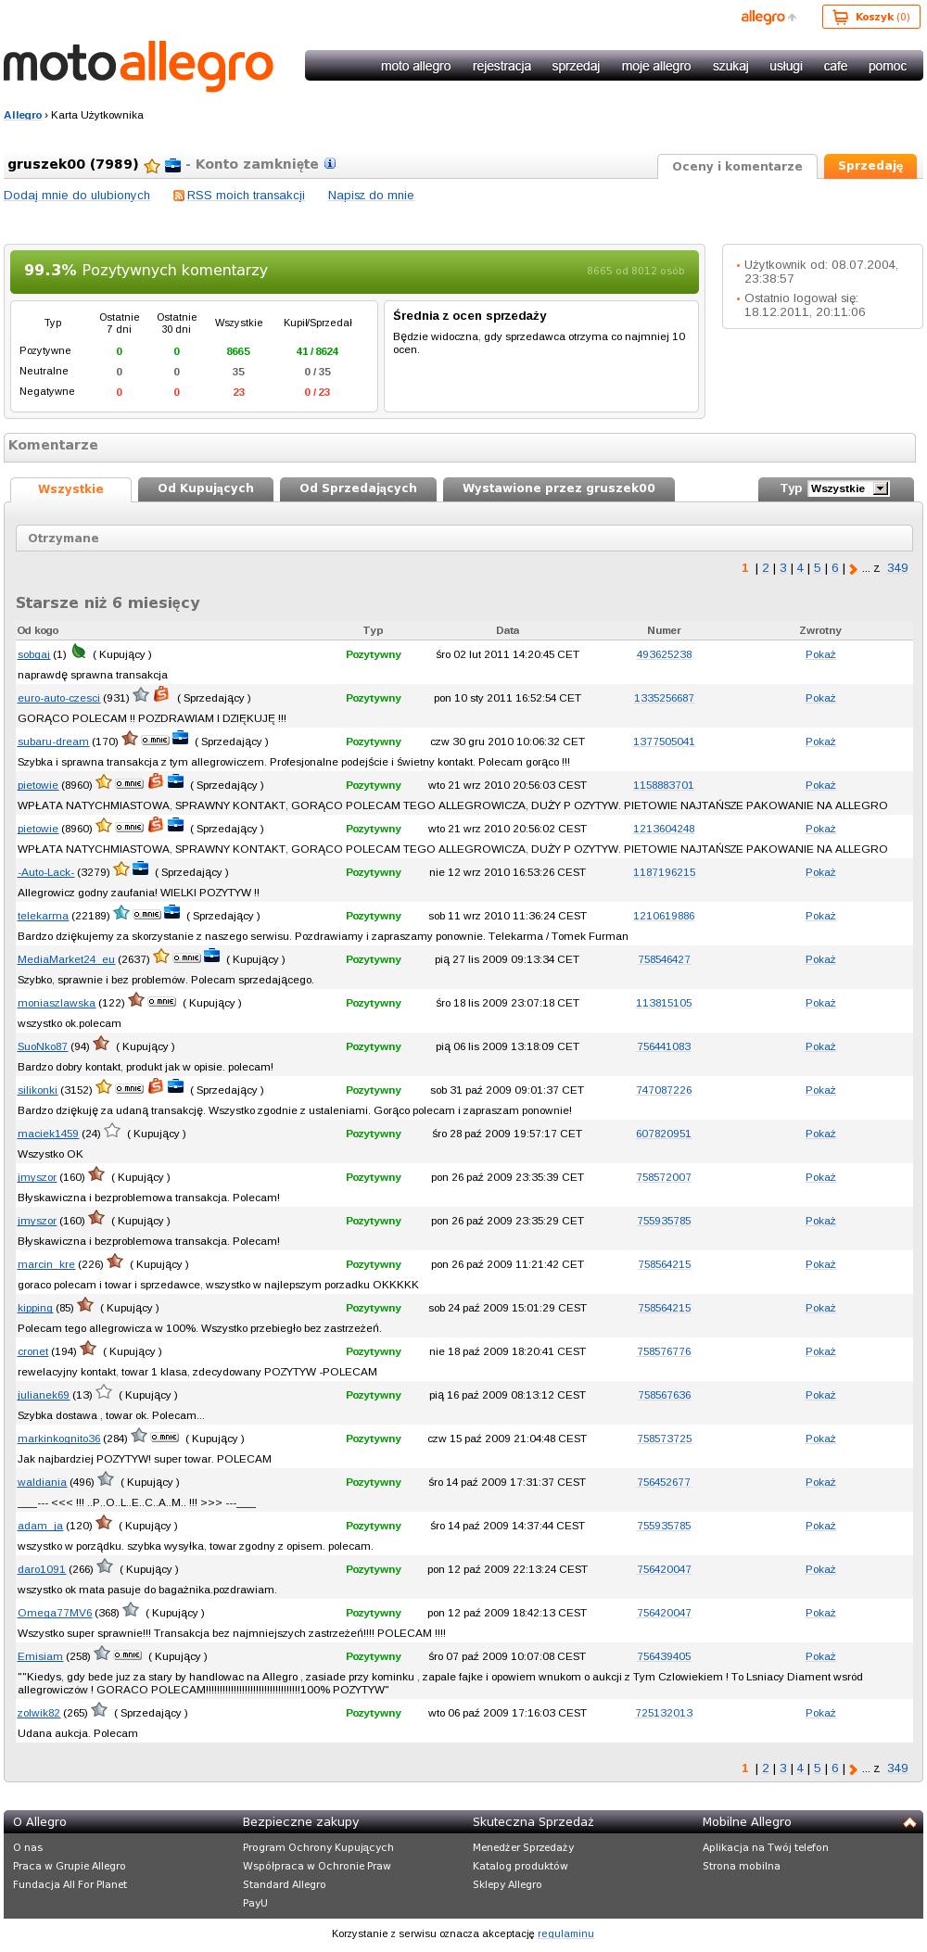Click the next page orange arrow at top
The width and height of the screenshot is (927, 1952).
click(853, 569)
